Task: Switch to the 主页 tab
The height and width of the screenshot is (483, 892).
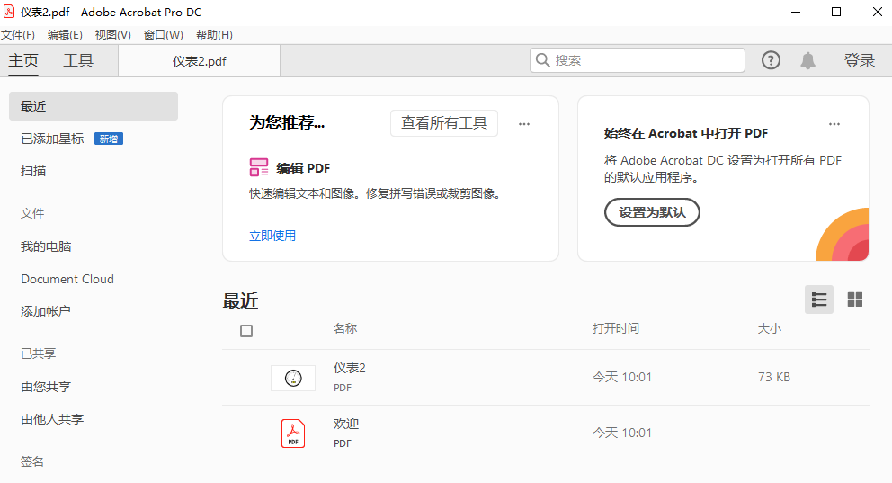Action: coord(23,60)
